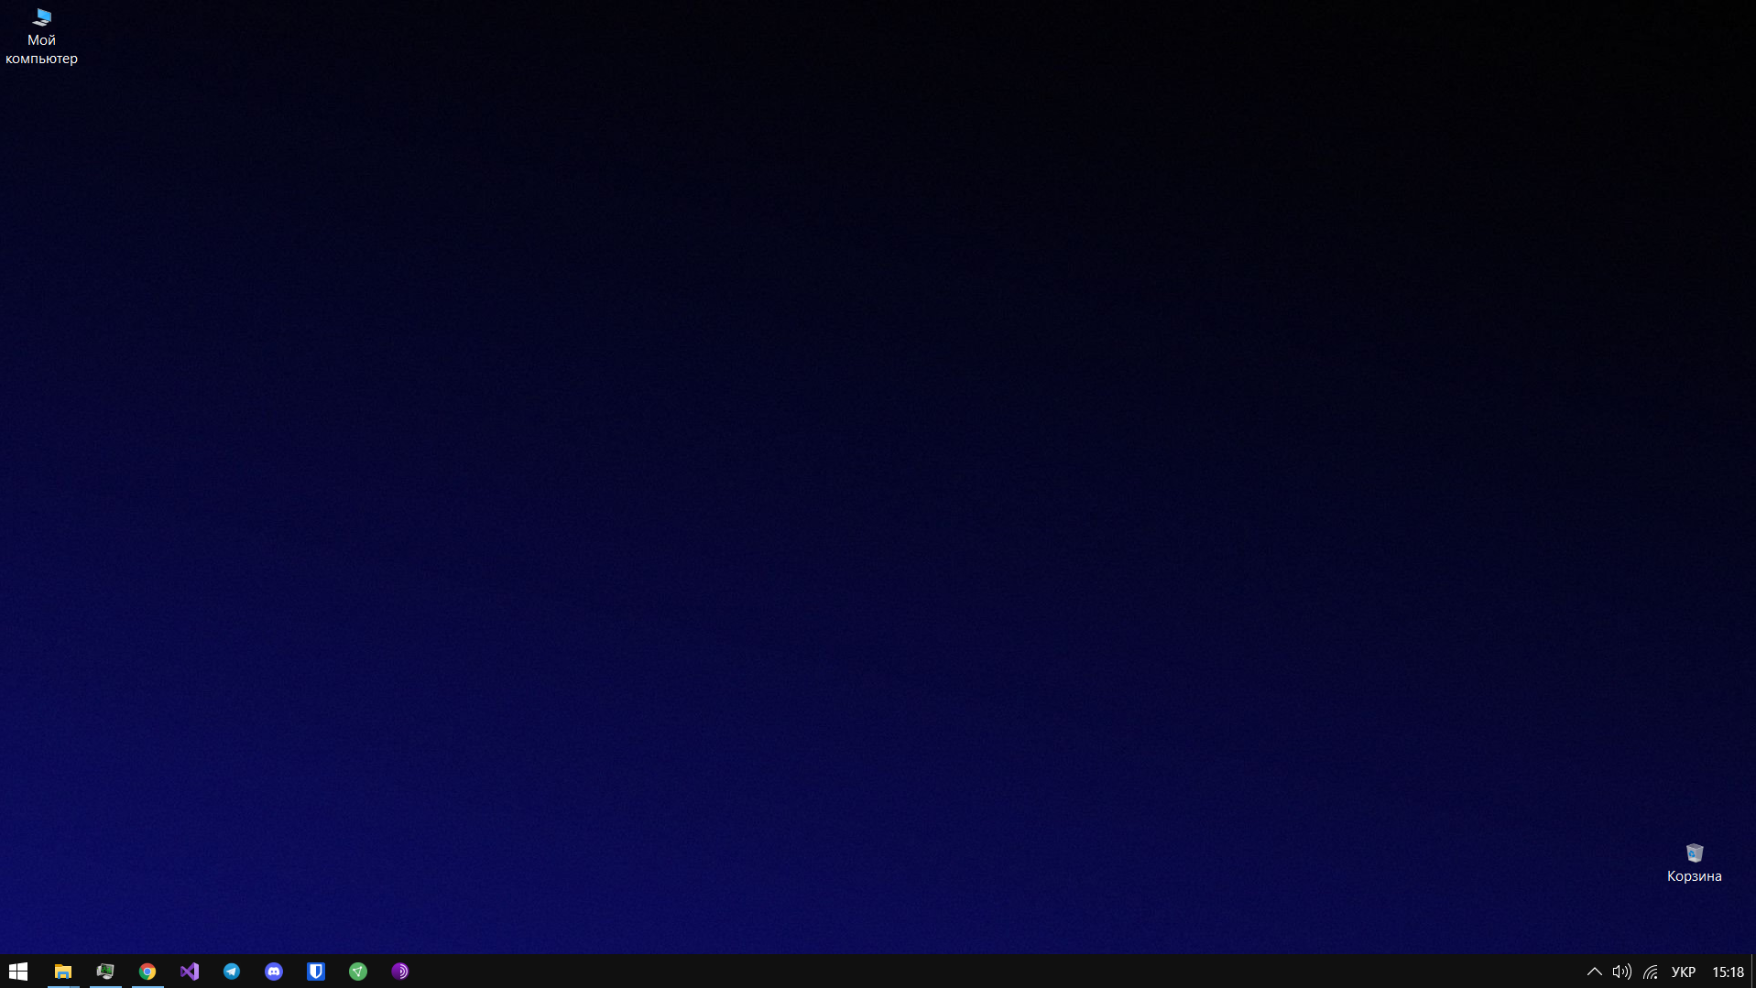Open Visual Studio from the taskbar
The image size is (1756, 988).
(x=190, y=972)
